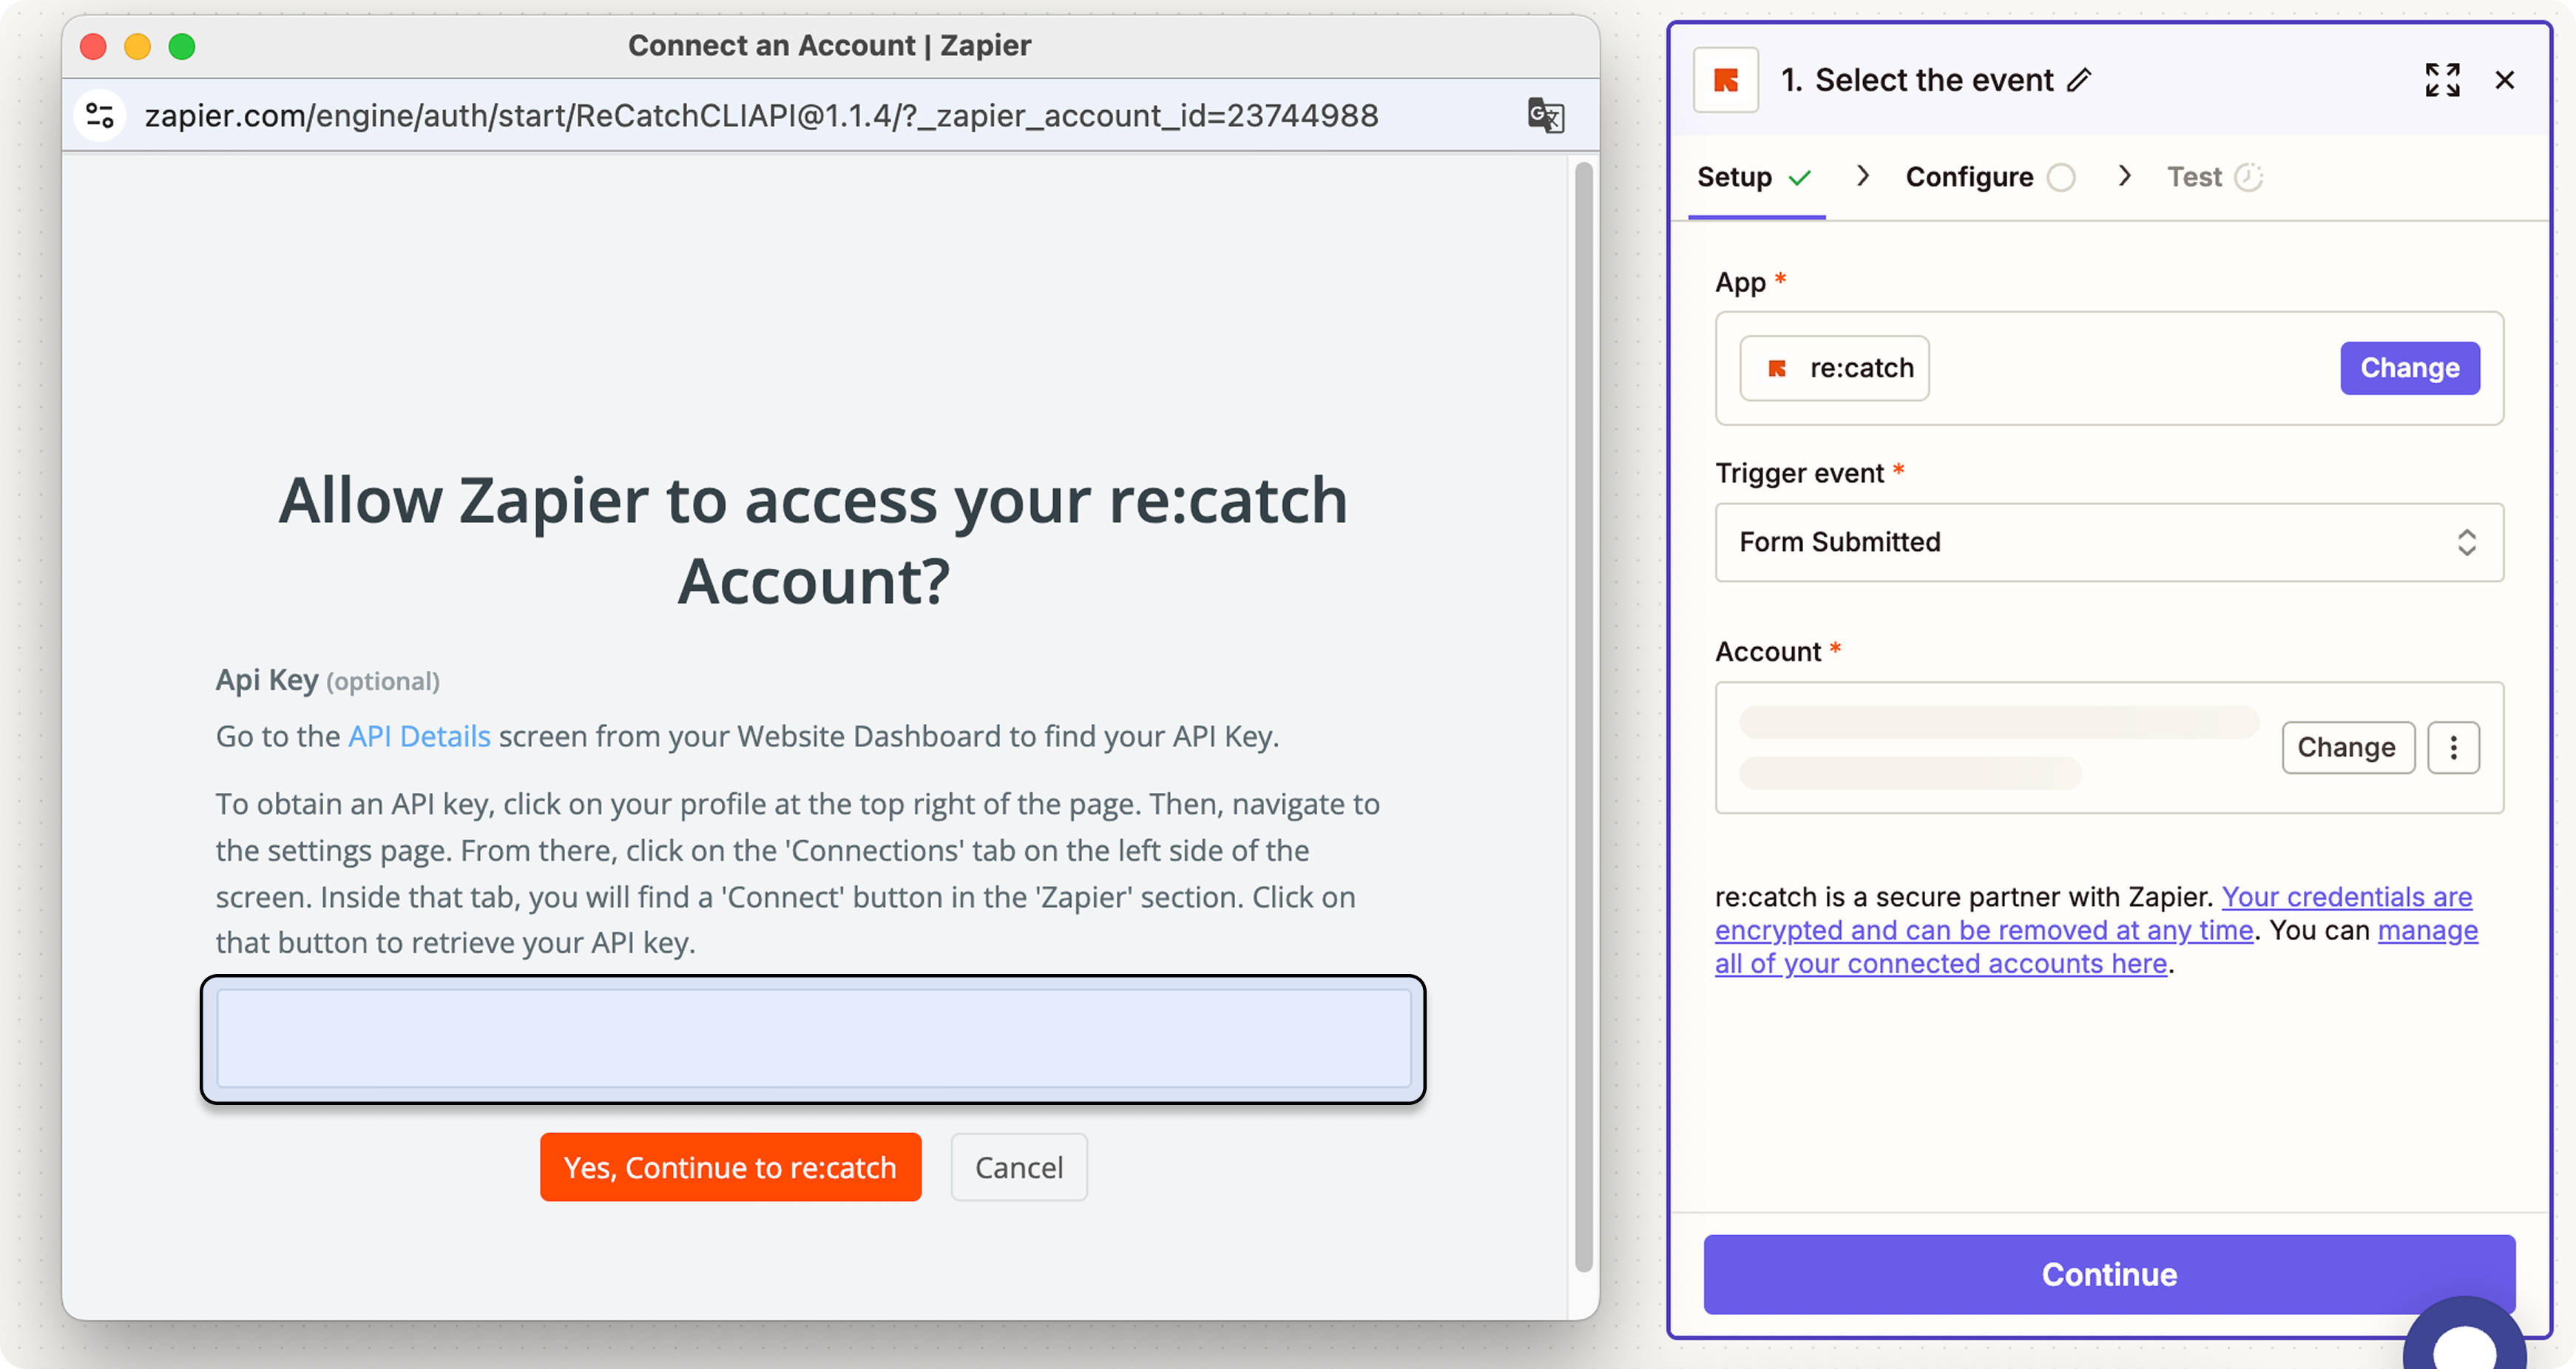
Task: Close the Select the event panel
Action: 2504,80
